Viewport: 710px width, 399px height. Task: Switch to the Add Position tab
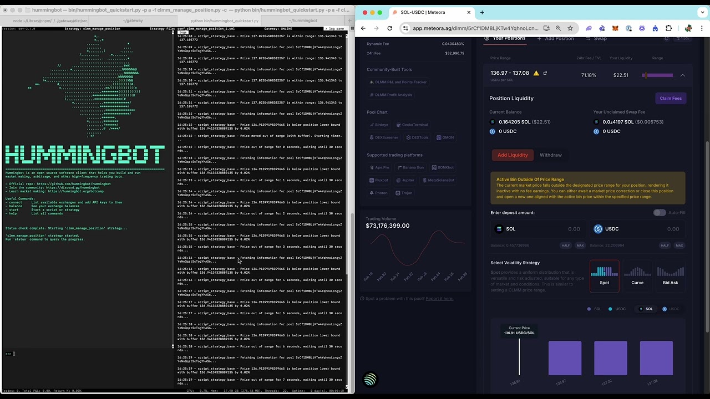pos(555,39)
